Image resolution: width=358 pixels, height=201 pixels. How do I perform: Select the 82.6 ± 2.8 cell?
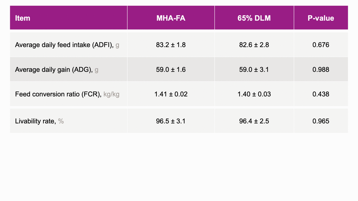click(254, 45)
